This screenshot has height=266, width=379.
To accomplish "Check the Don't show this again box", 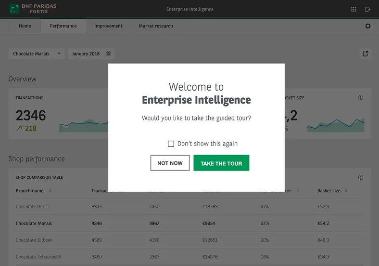I will point(171,144).
